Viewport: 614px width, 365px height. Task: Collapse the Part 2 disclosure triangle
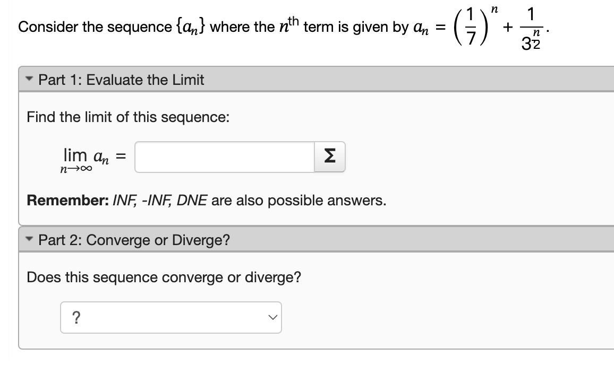coord(29,239)
